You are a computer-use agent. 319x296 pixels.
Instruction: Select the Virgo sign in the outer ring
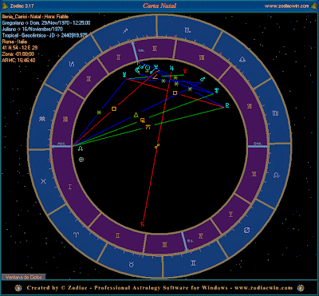coord(275,113)
